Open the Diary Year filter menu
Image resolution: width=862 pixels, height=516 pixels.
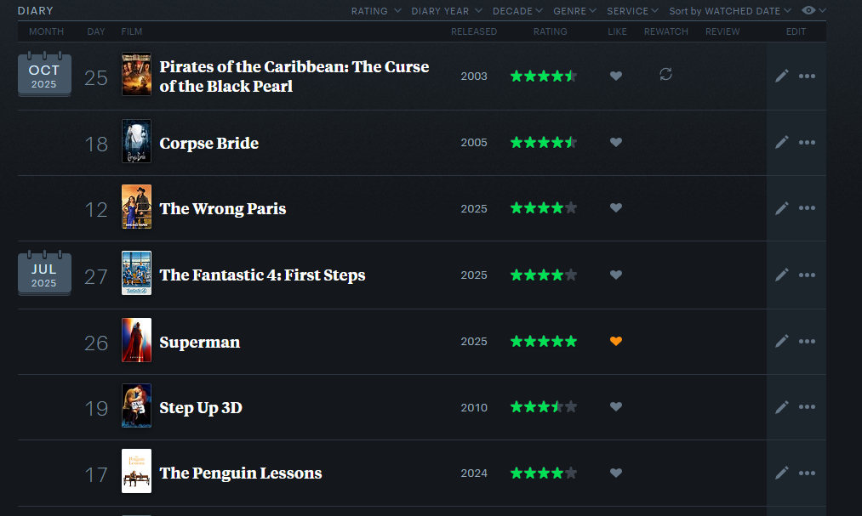(446, 11)
